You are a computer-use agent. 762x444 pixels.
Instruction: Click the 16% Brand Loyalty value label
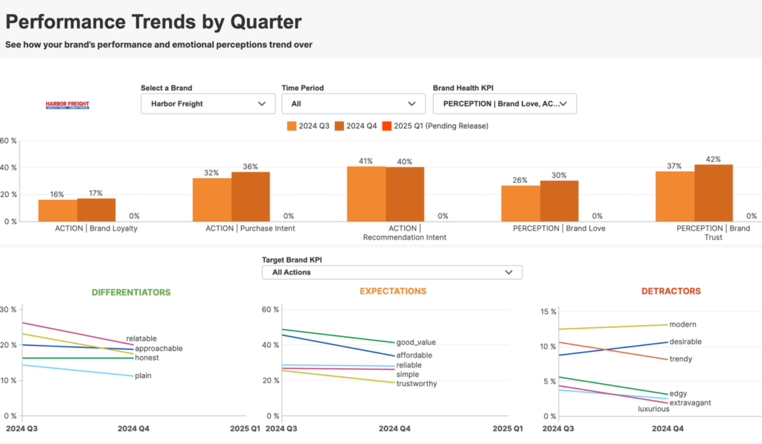coord(57,194)
